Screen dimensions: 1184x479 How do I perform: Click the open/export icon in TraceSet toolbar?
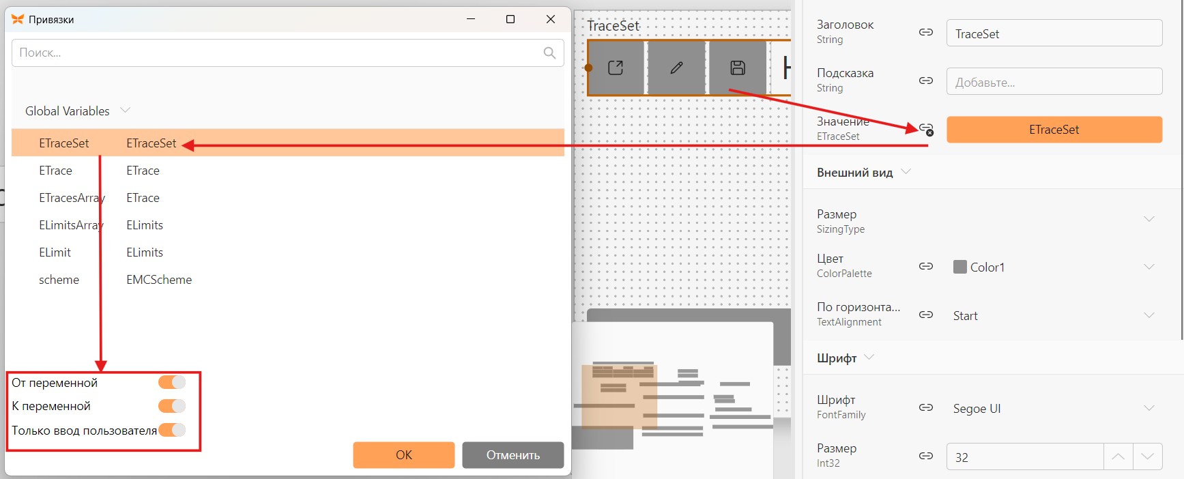tap(616, 68)
